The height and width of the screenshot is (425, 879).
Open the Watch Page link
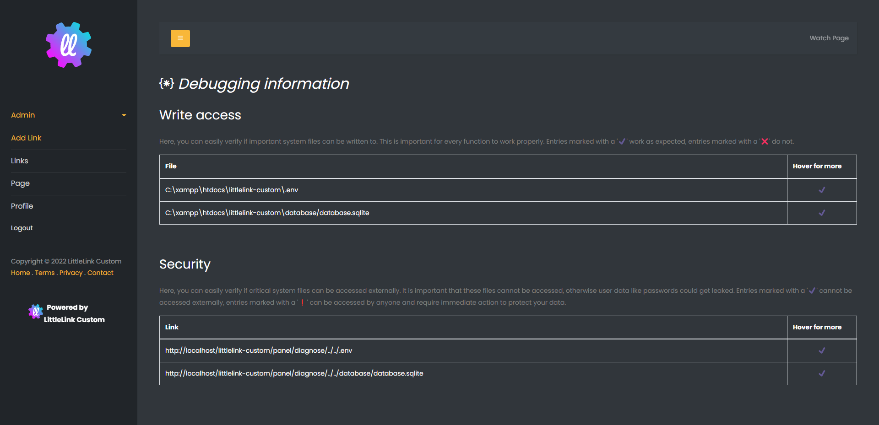(829, 38)
